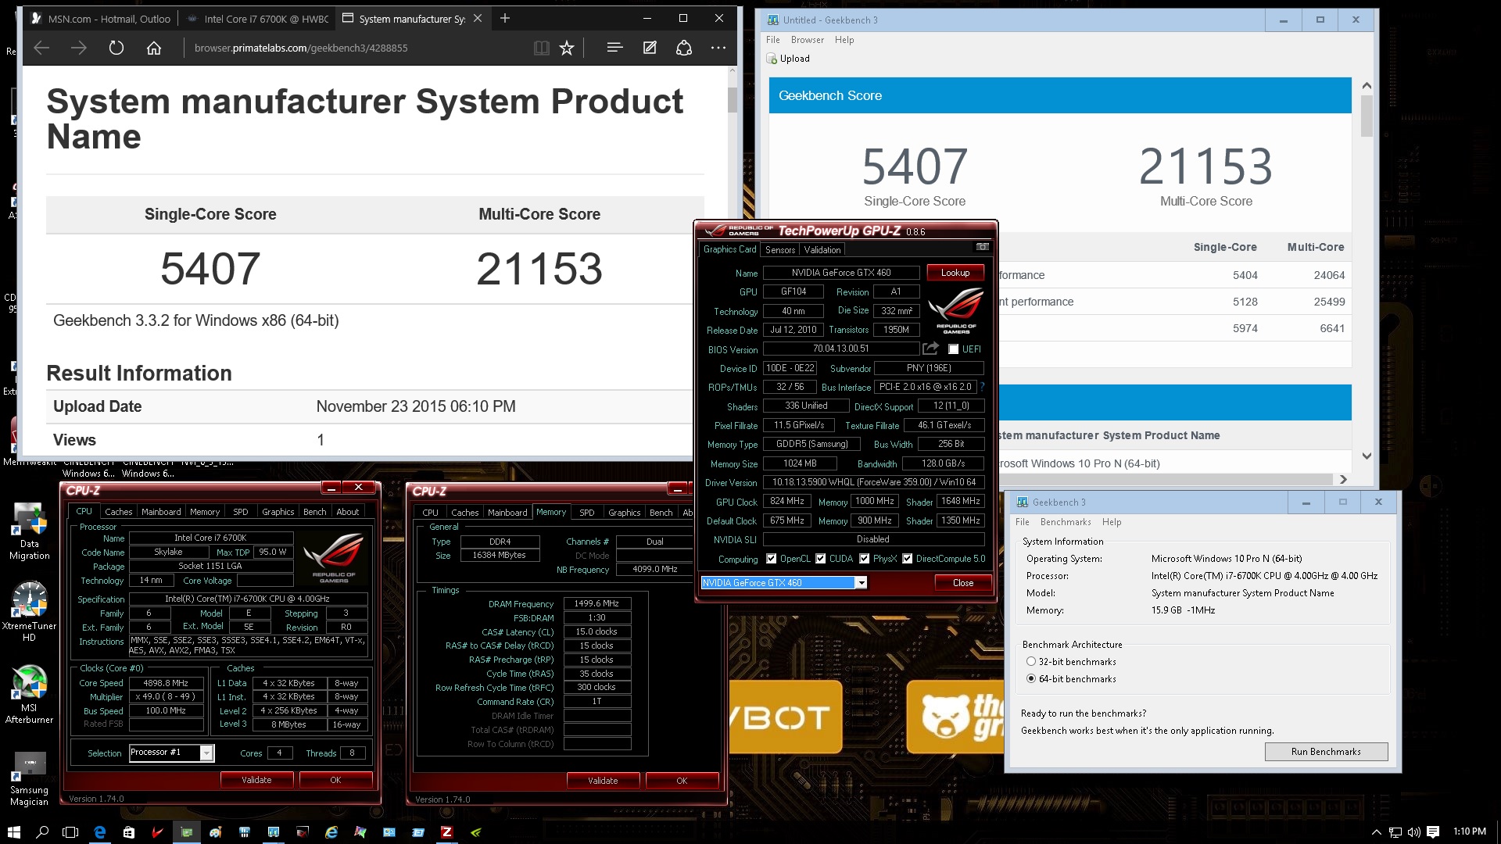
Task: Select 64-bit benchmarks radio option
Action: (x=1031, y=678)
